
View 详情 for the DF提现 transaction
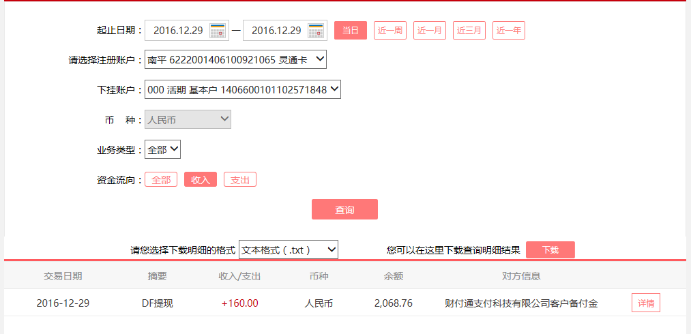[646, 303]
